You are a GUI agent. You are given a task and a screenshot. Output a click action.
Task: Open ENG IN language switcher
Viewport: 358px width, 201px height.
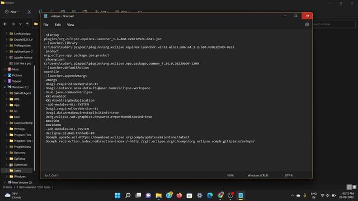314,195
